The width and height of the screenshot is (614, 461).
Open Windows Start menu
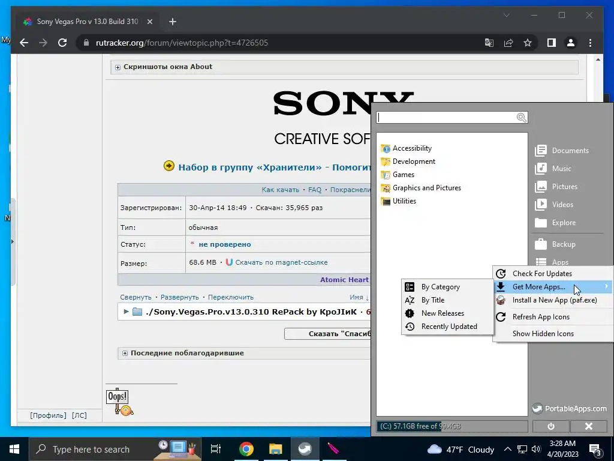tap(14, 449)
